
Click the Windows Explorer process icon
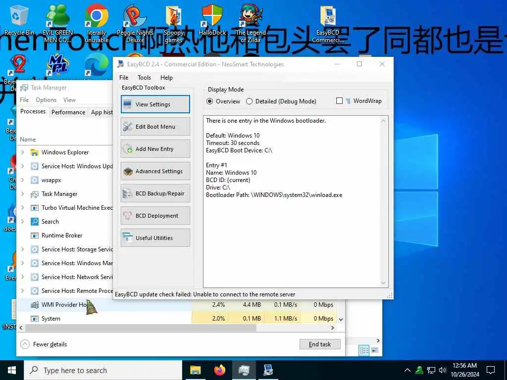point(34,152)
